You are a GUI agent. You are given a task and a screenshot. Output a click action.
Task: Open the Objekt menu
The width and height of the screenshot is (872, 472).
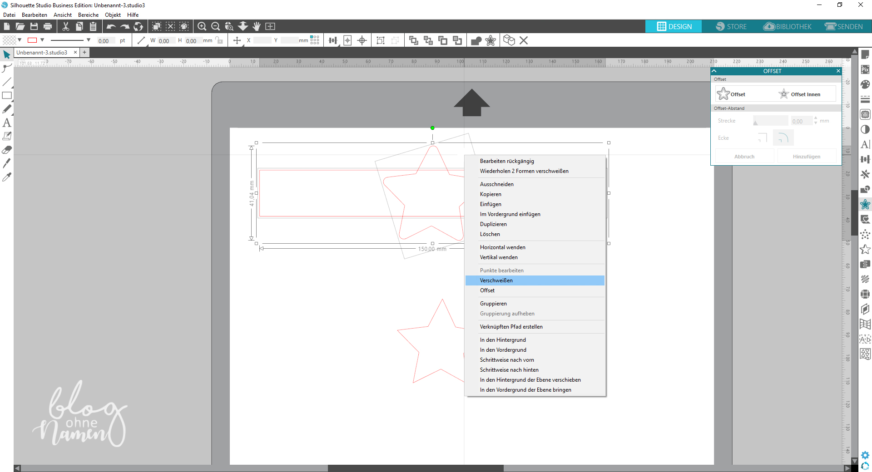(x=113, y=15)
